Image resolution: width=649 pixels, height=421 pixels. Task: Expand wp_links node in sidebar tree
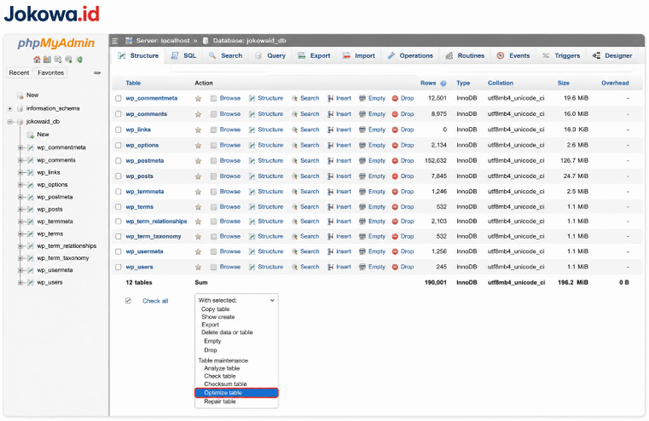(20, 172)
